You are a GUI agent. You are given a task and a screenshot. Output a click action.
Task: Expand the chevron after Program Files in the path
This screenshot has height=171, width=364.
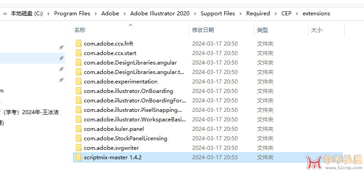pos(96,14)
